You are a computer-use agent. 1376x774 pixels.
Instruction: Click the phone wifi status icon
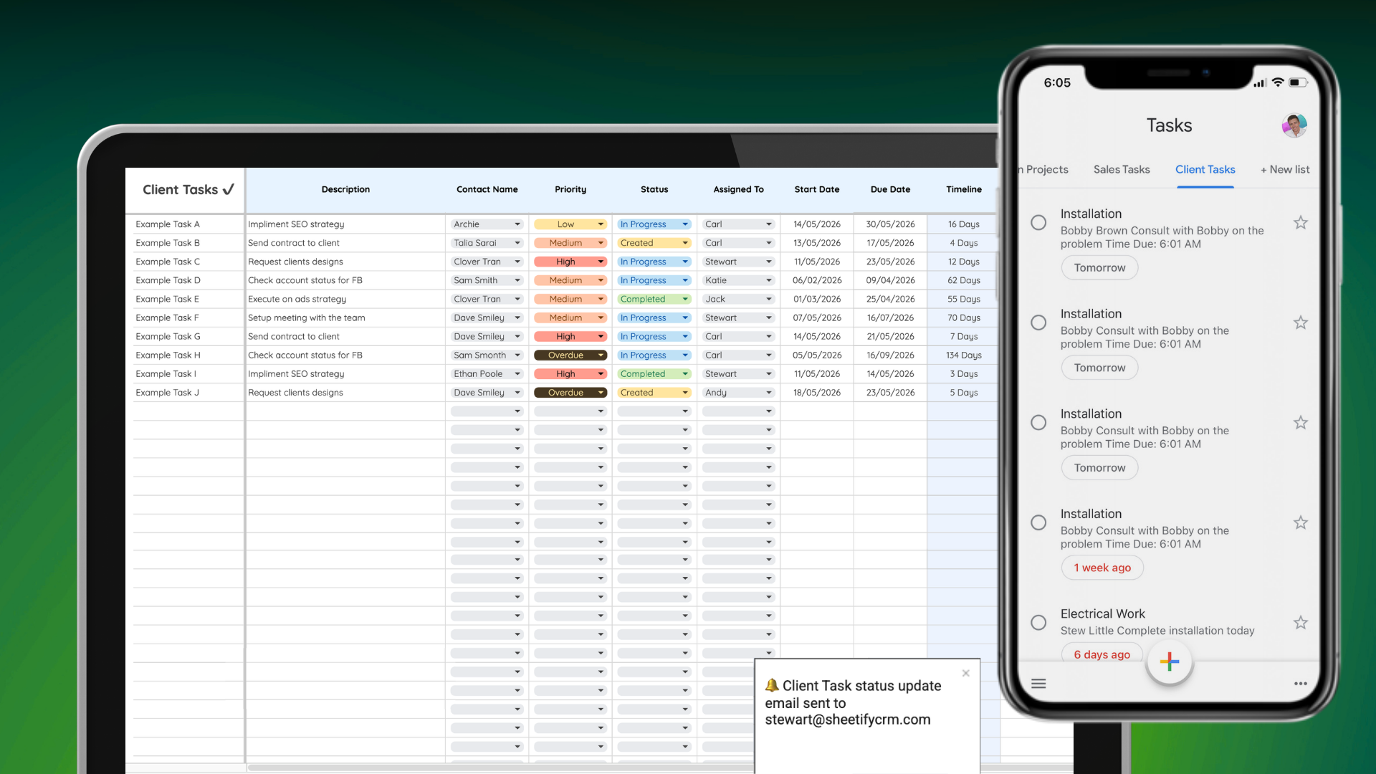(1277, 82)
